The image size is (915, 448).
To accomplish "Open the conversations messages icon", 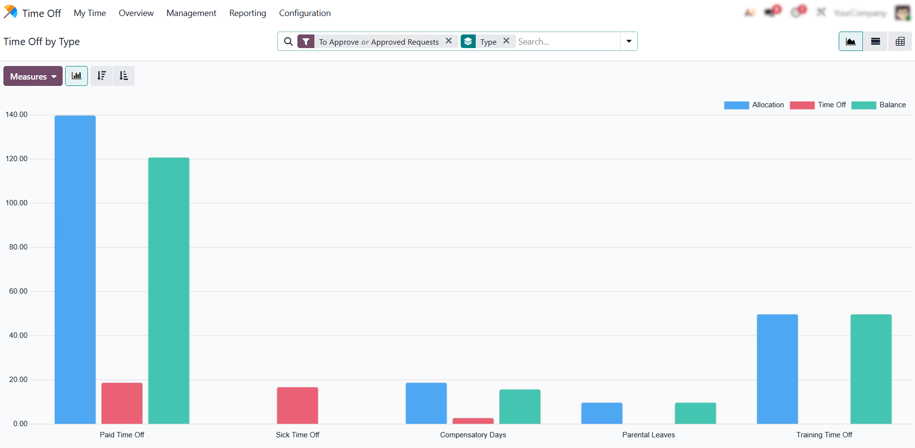I will coord(772,12).
